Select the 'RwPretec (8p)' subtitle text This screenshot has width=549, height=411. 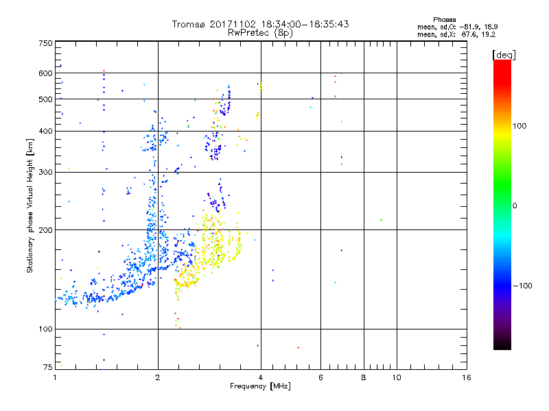(x=260, y=33)
